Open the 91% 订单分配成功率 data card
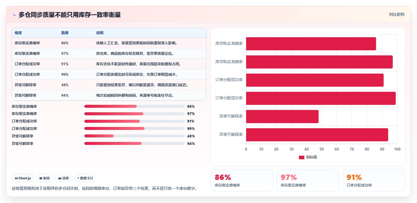This screenshot has height=203, width=417. tap(374, 180)
